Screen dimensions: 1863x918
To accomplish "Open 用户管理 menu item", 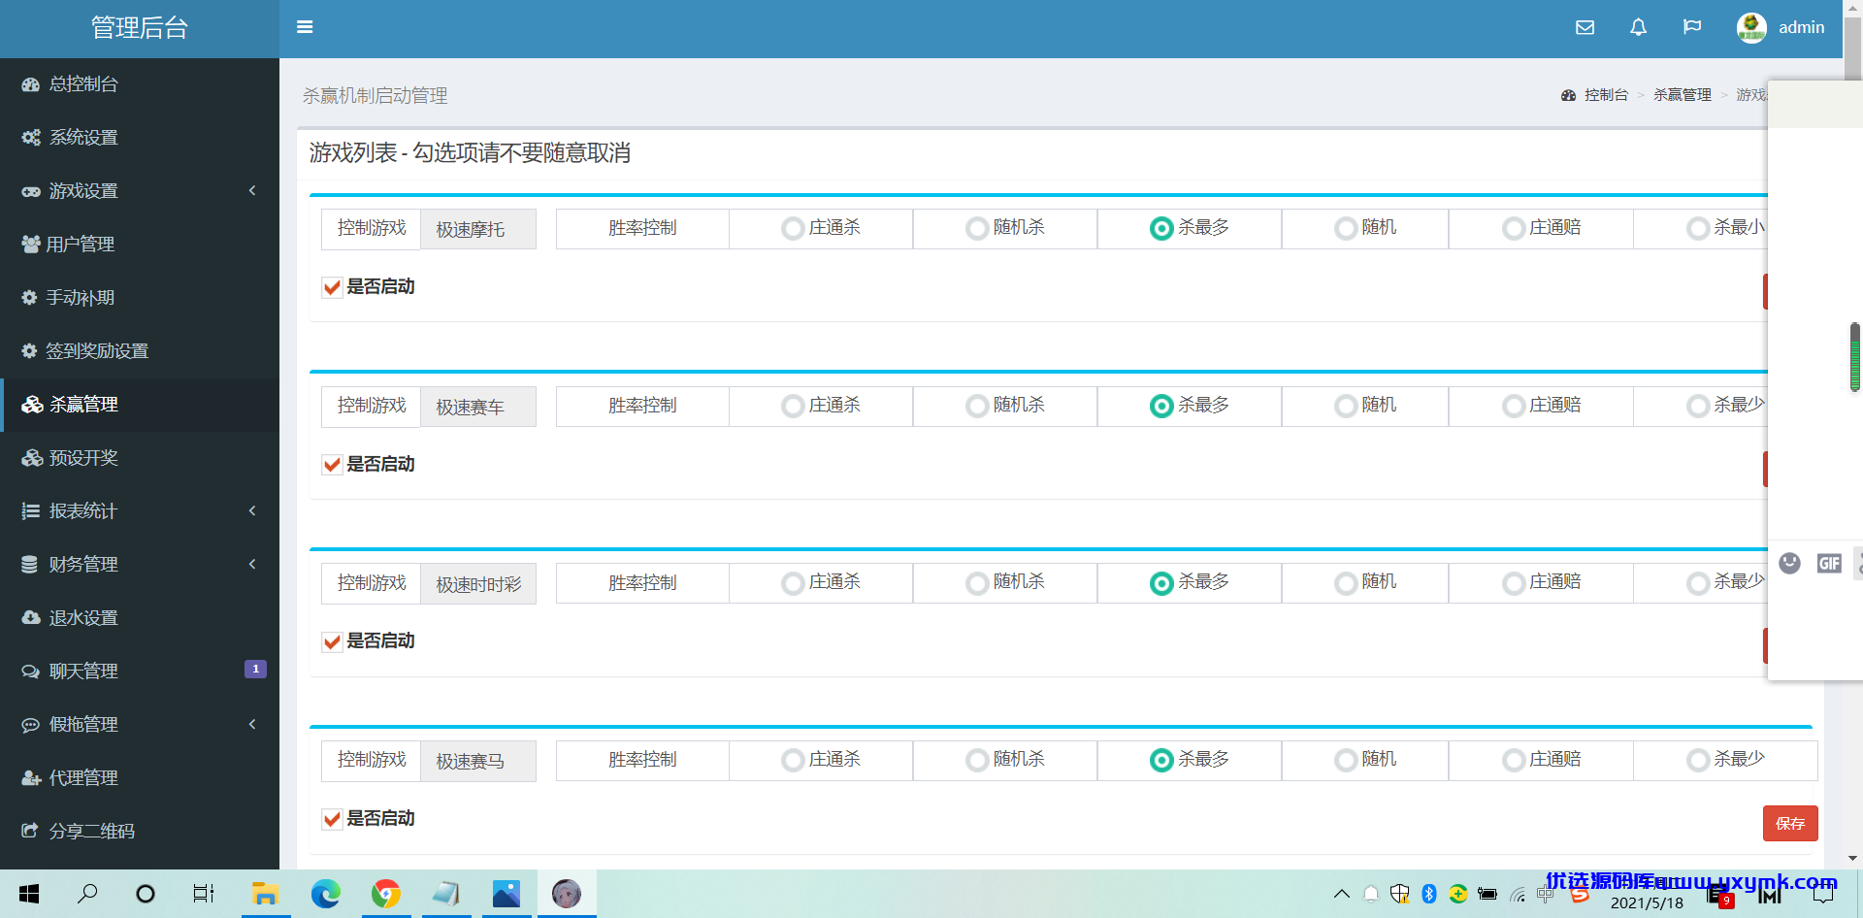I will tap(140, 245).
